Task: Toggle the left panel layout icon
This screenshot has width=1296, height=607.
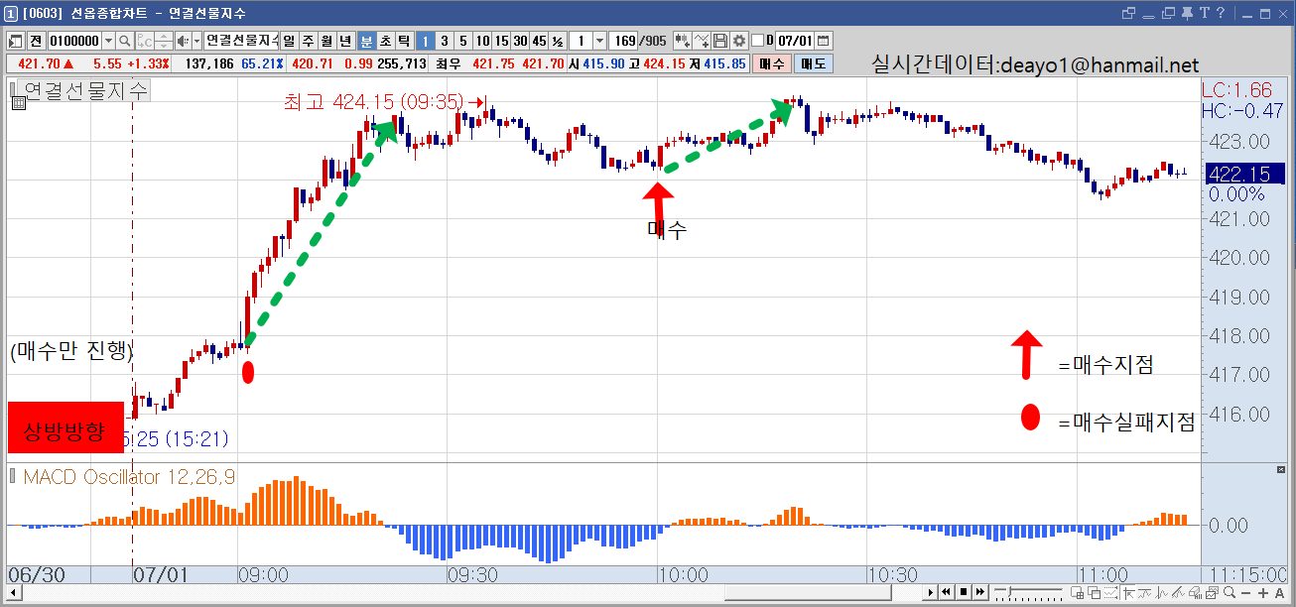Action: click(x=17, y=41)
